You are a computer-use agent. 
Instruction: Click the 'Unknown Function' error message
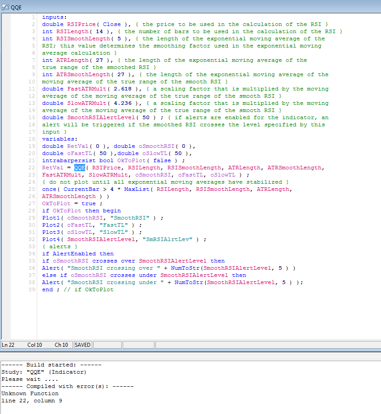pyautogui.click(x=30, y=393)
